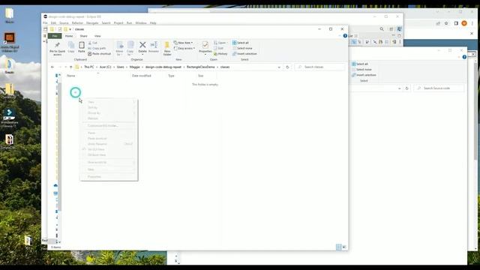Click Eclipse open perspective icon

tap(391, 29)
